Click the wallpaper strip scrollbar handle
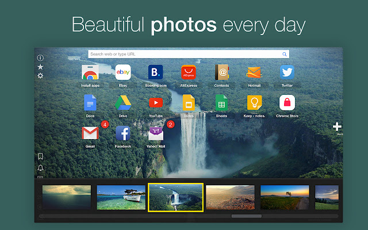 (247, 216)
